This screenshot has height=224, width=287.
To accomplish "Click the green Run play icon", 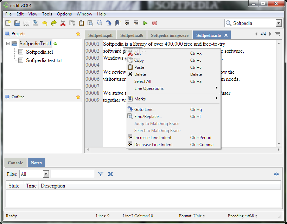I will pyautogui.click(x=145, y=23).
